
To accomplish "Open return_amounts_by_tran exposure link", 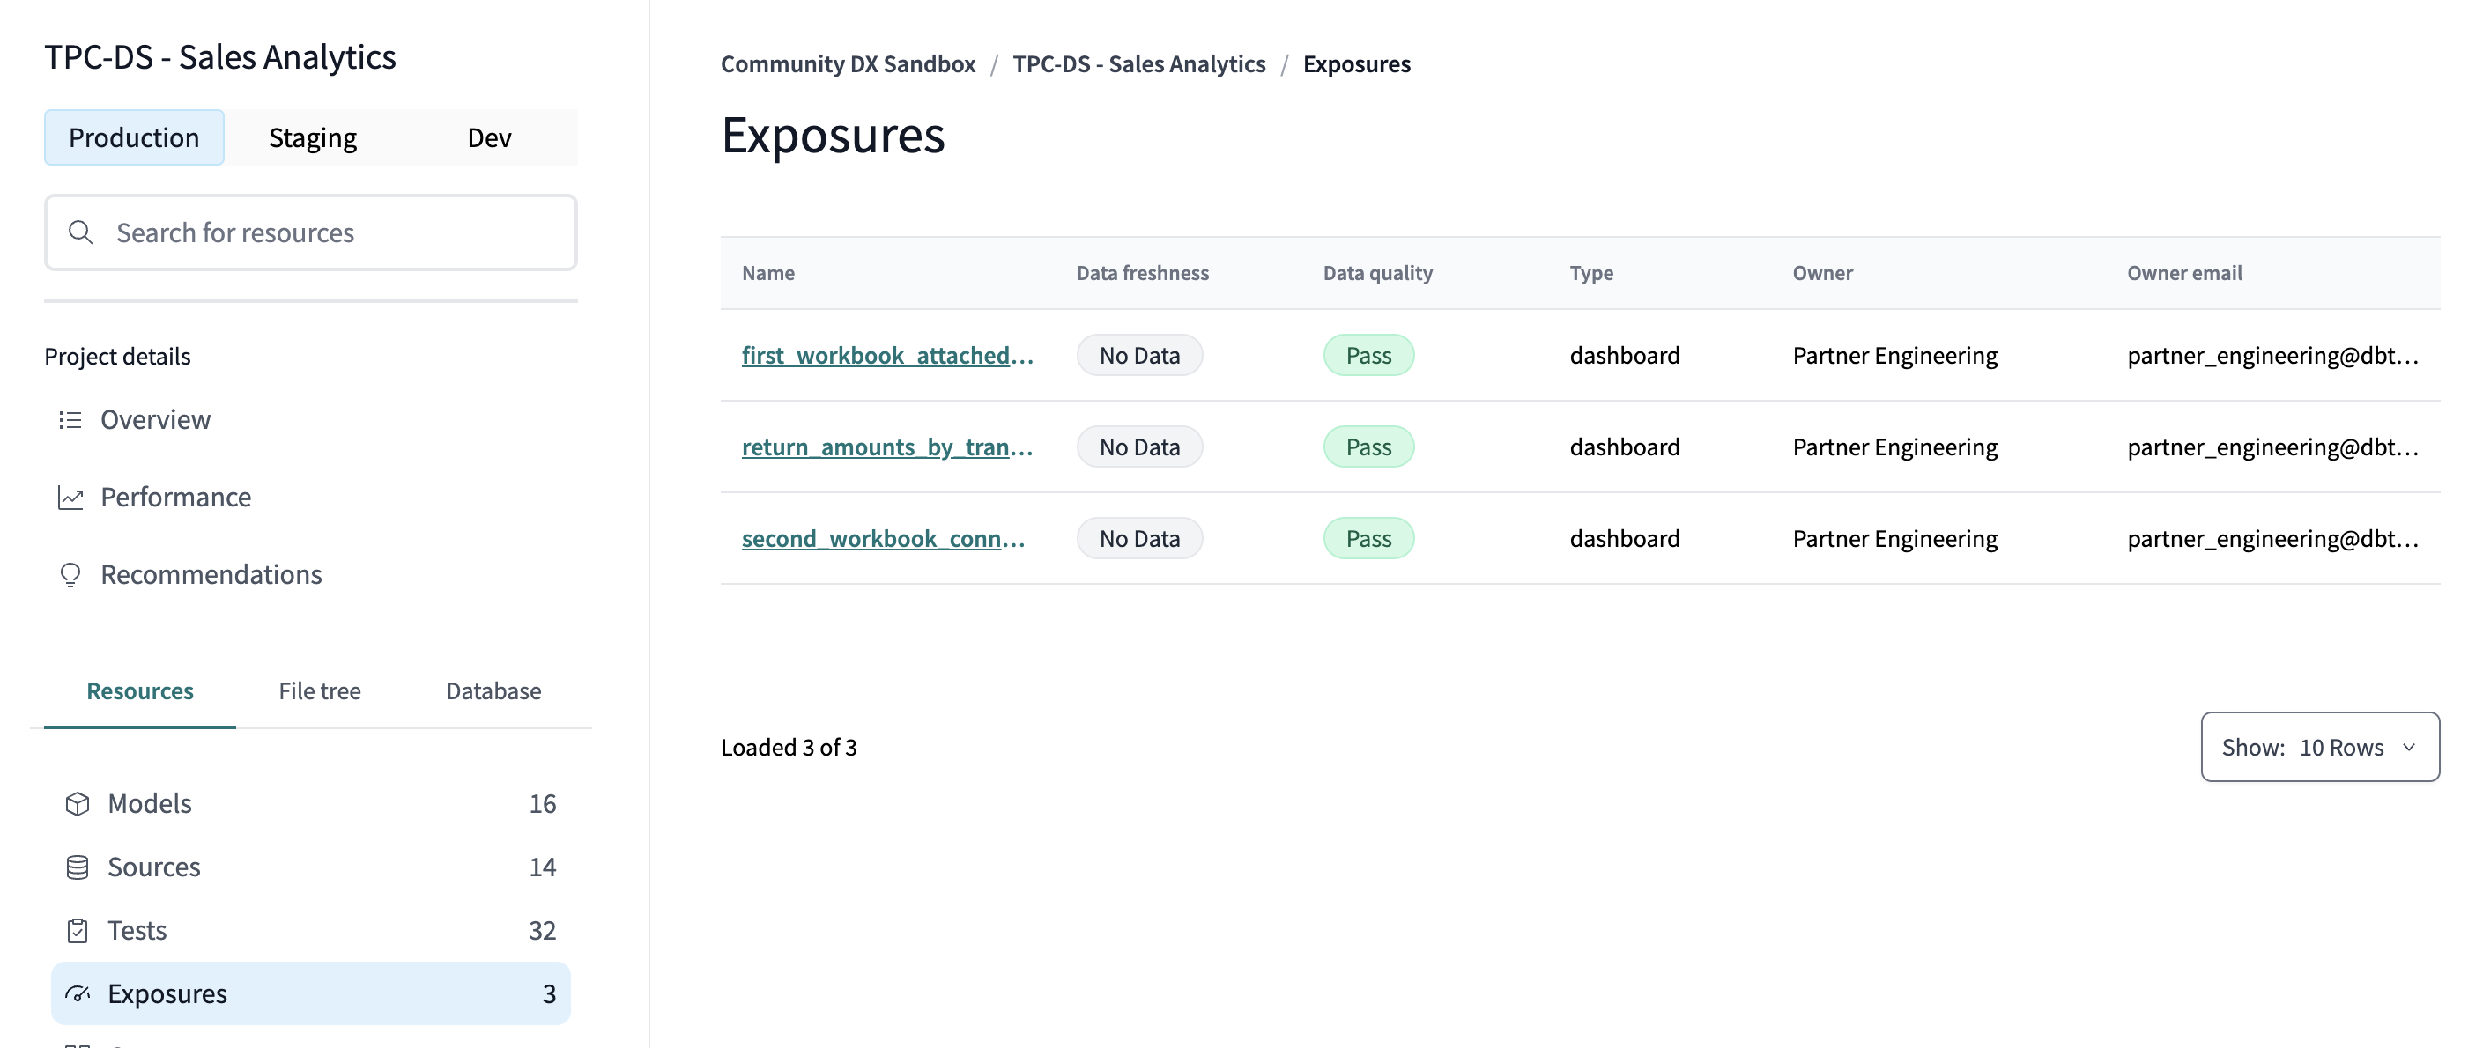I will pyautogui.click(x=884, y=445).
